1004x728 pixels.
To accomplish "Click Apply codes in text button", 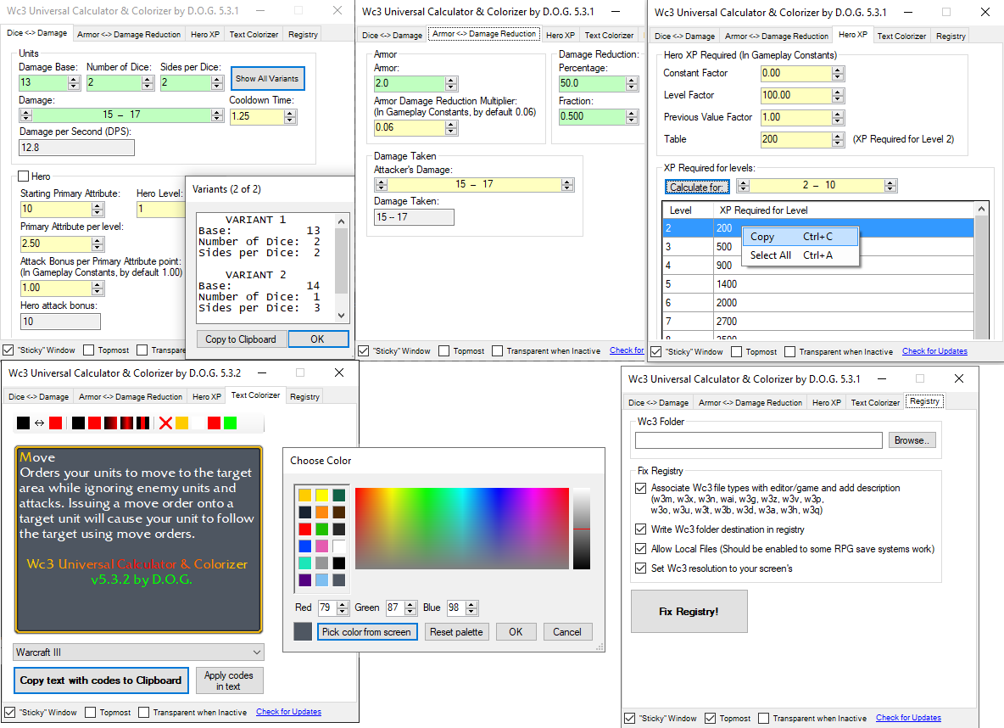I will click(x=229, y=680).
